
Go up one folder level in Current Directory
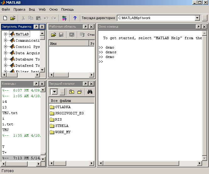72,92
